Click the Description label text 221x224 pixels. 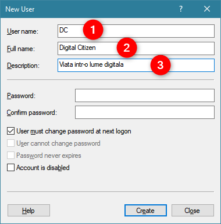[23, 66]
